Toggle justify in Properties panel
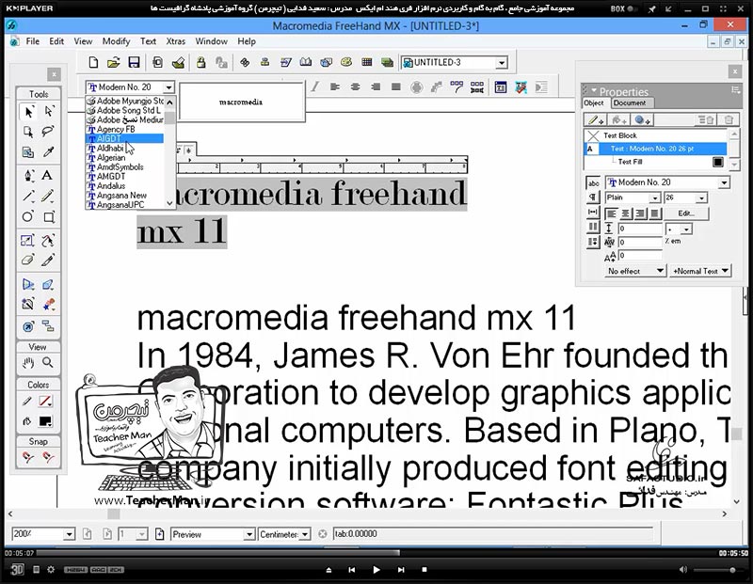The height and width of the screenshot is (584, 753). (x=655, y=213)
